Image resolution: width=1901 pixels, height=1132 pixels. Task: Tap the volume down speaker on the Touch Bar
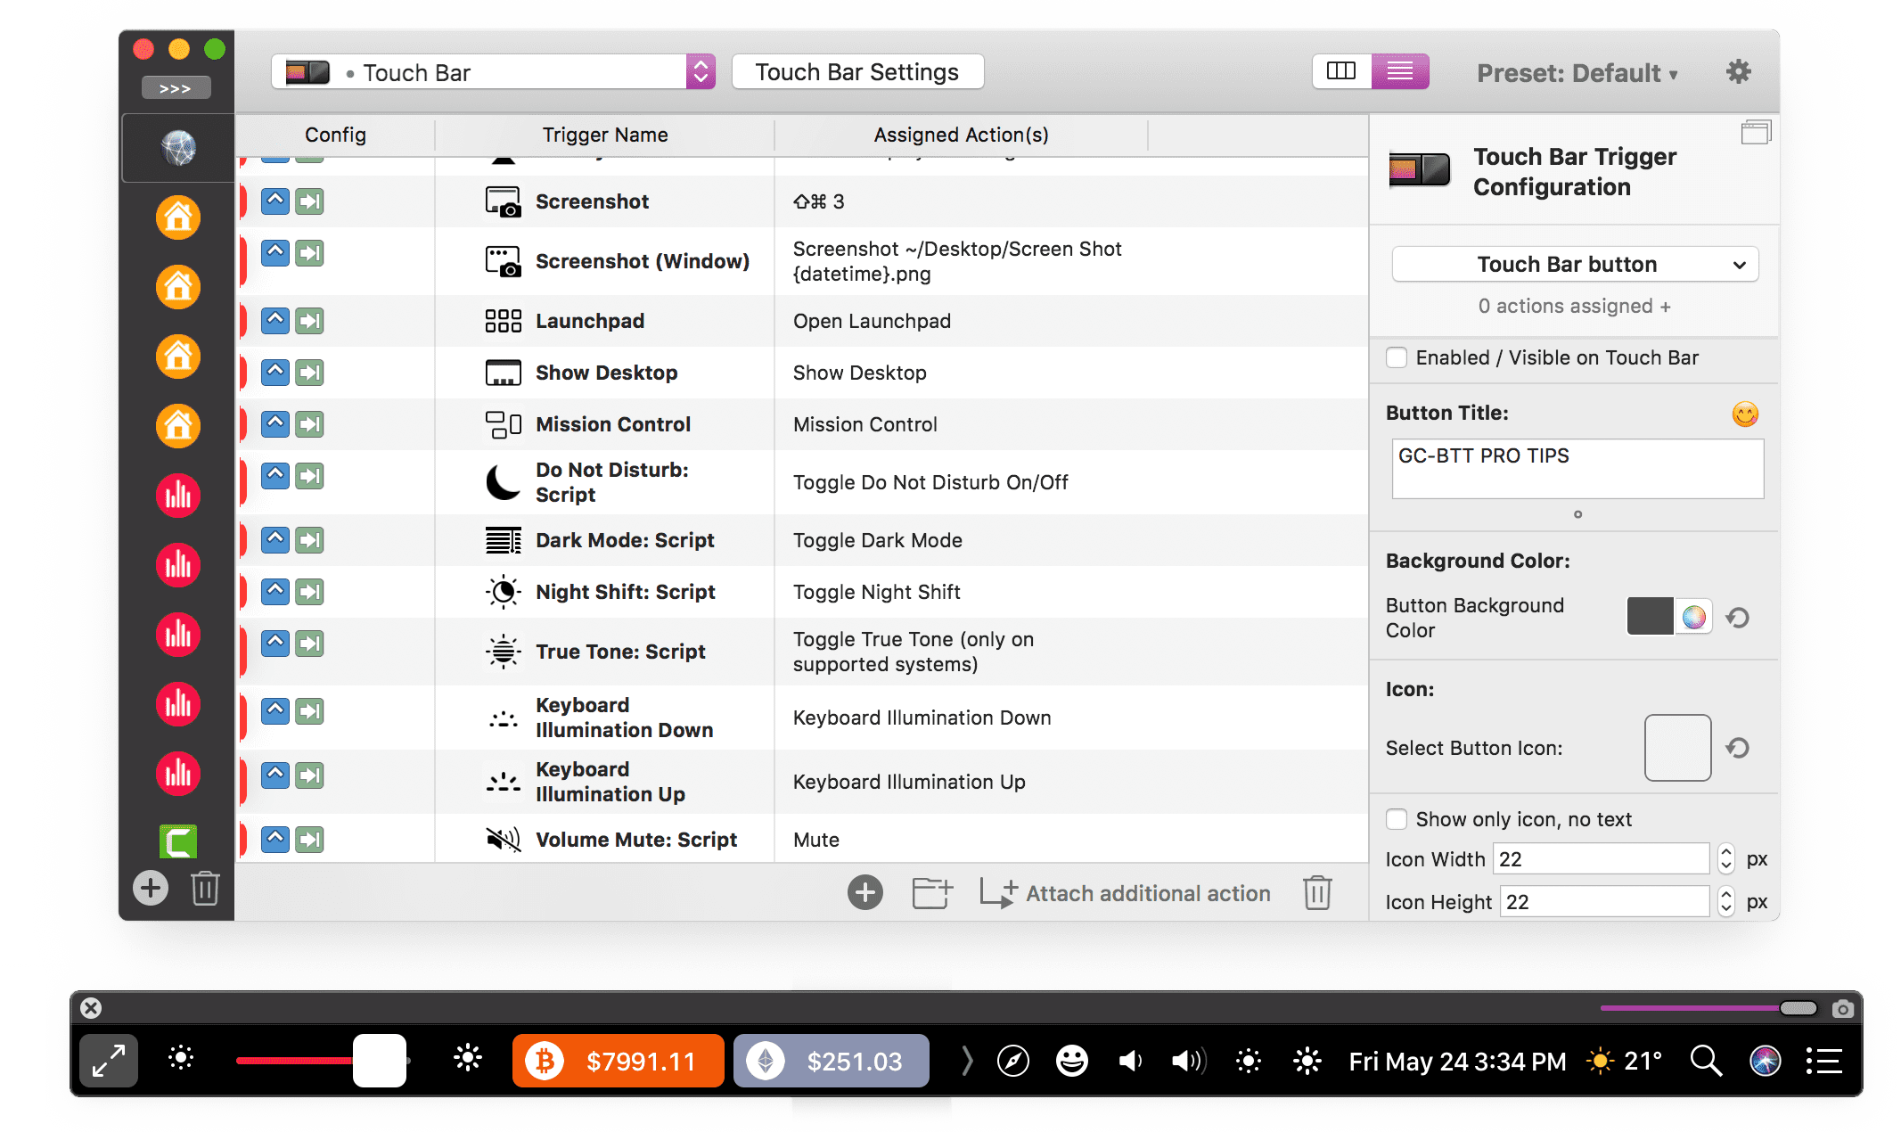1130,1061
